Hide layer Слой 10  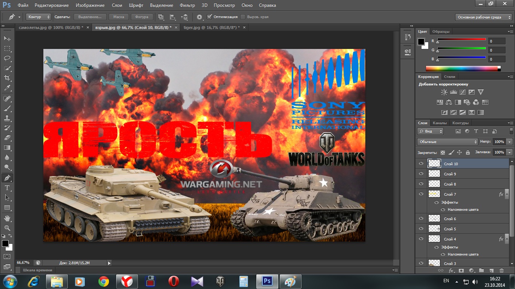[421, 163]
